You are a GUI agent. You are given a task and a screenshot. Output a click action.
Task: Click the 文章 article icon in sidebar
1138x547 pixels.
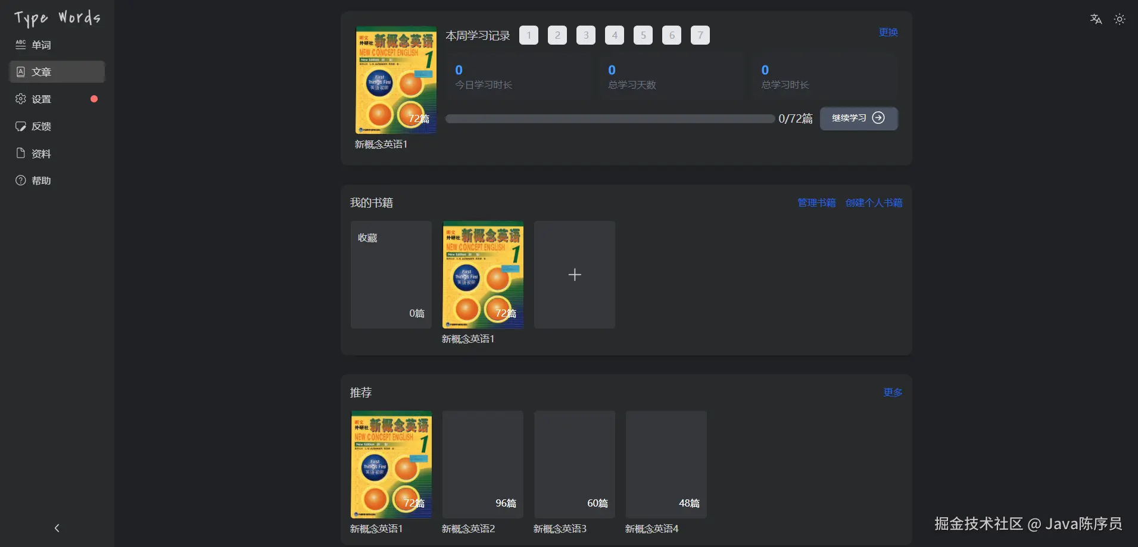pos(21,72)
